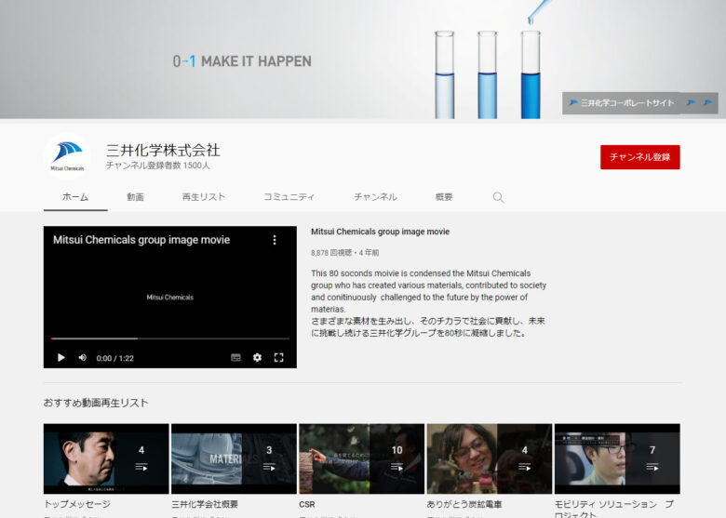Subscribe with the red チャンネル登録 button
The width and height of the screenshot is (726, 518).
pos(639,157)
